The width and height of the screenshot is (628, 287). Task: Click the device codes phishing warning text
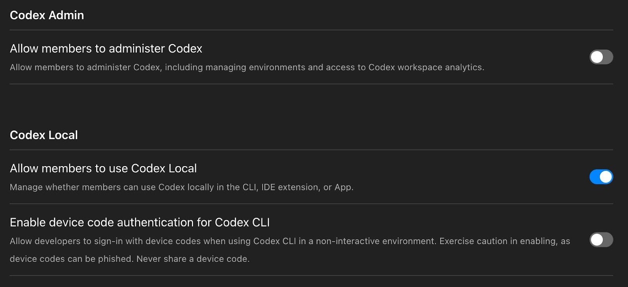(290, 250)
